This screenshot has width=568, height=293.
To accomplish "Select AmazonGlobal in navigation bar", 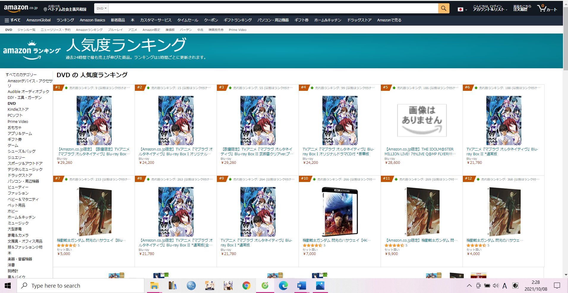I will (x=38, y=20).
